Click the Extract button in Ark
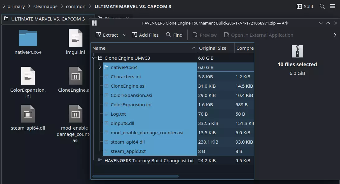This screenshot has height=184, width=340. coord(107,35)
